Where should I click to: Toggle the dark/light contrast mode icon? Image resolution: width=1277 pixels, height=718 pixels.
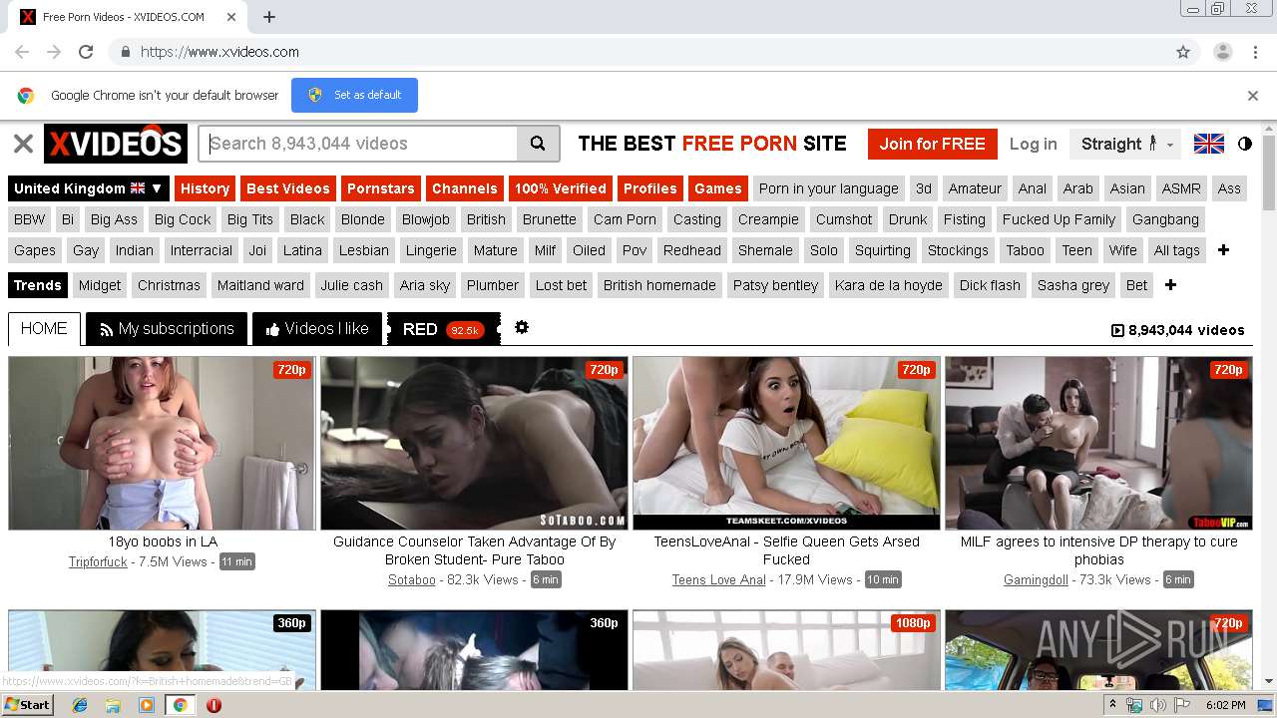pos(1244,144)
